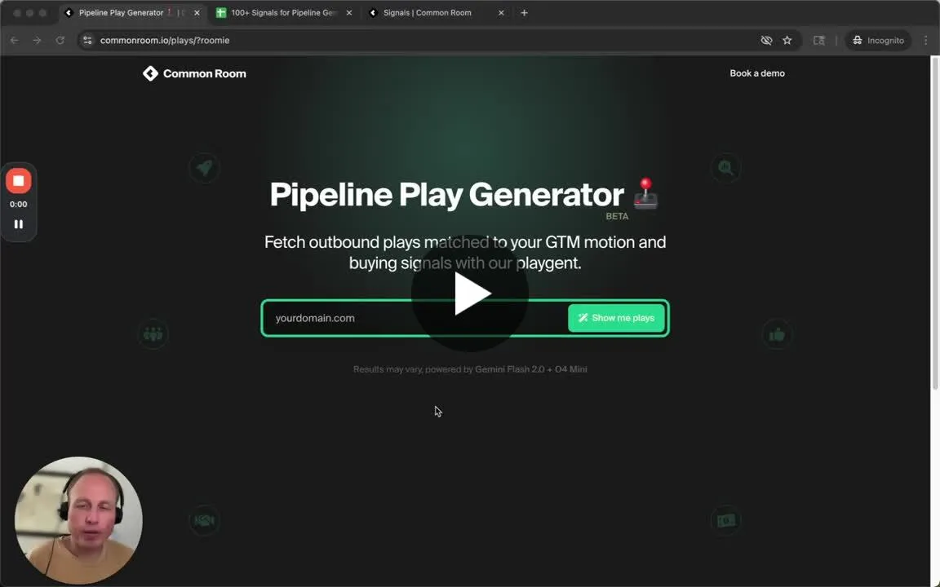Close the Signals | Common Room tab
This screenshot has width=940, height=587.
point(501,12)
